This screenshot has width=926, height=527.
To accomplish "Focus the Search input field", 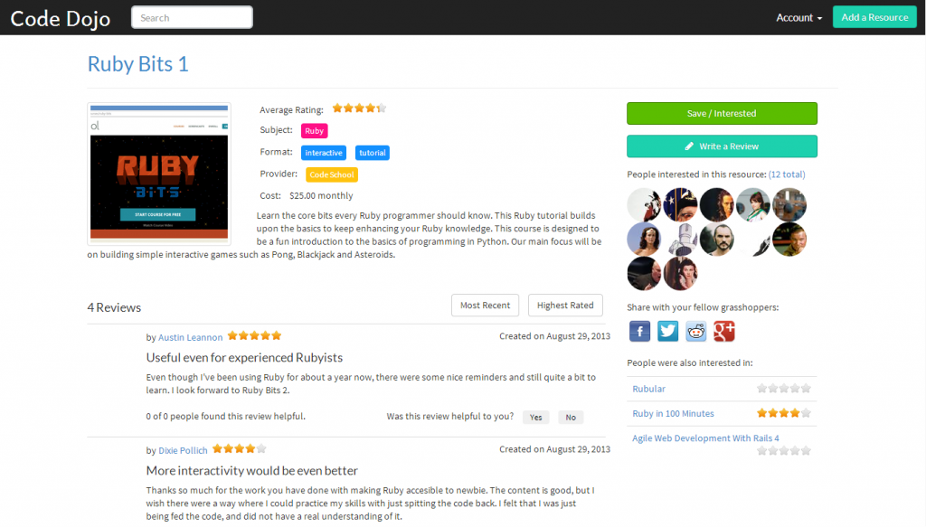I will coord(192,18).
